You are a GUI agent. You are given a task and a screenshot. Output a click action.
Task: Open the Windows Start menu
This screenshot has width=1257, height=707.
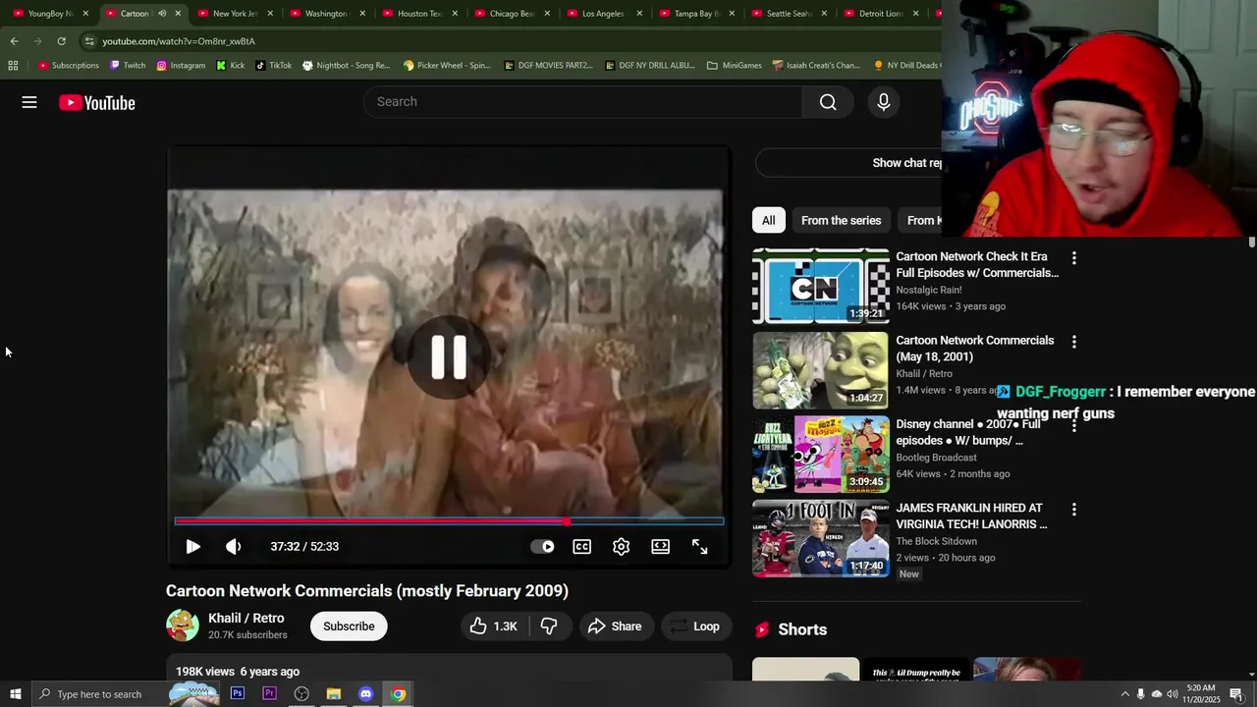click(15, 694)
